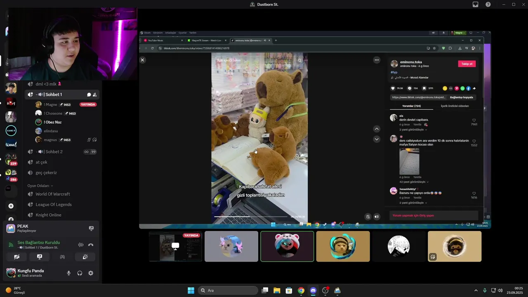Click the Giriş yapın comment login field

coord(434,215)
